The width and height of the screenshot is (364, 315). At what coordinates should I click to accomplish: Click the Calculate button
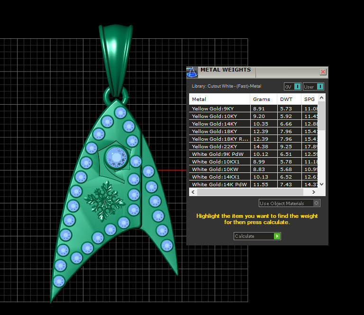coord(257,236)
